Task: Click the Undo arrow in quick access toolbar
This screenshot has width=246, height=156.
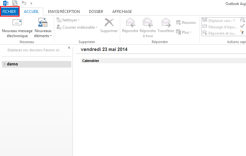Action: tap(24, 3)
